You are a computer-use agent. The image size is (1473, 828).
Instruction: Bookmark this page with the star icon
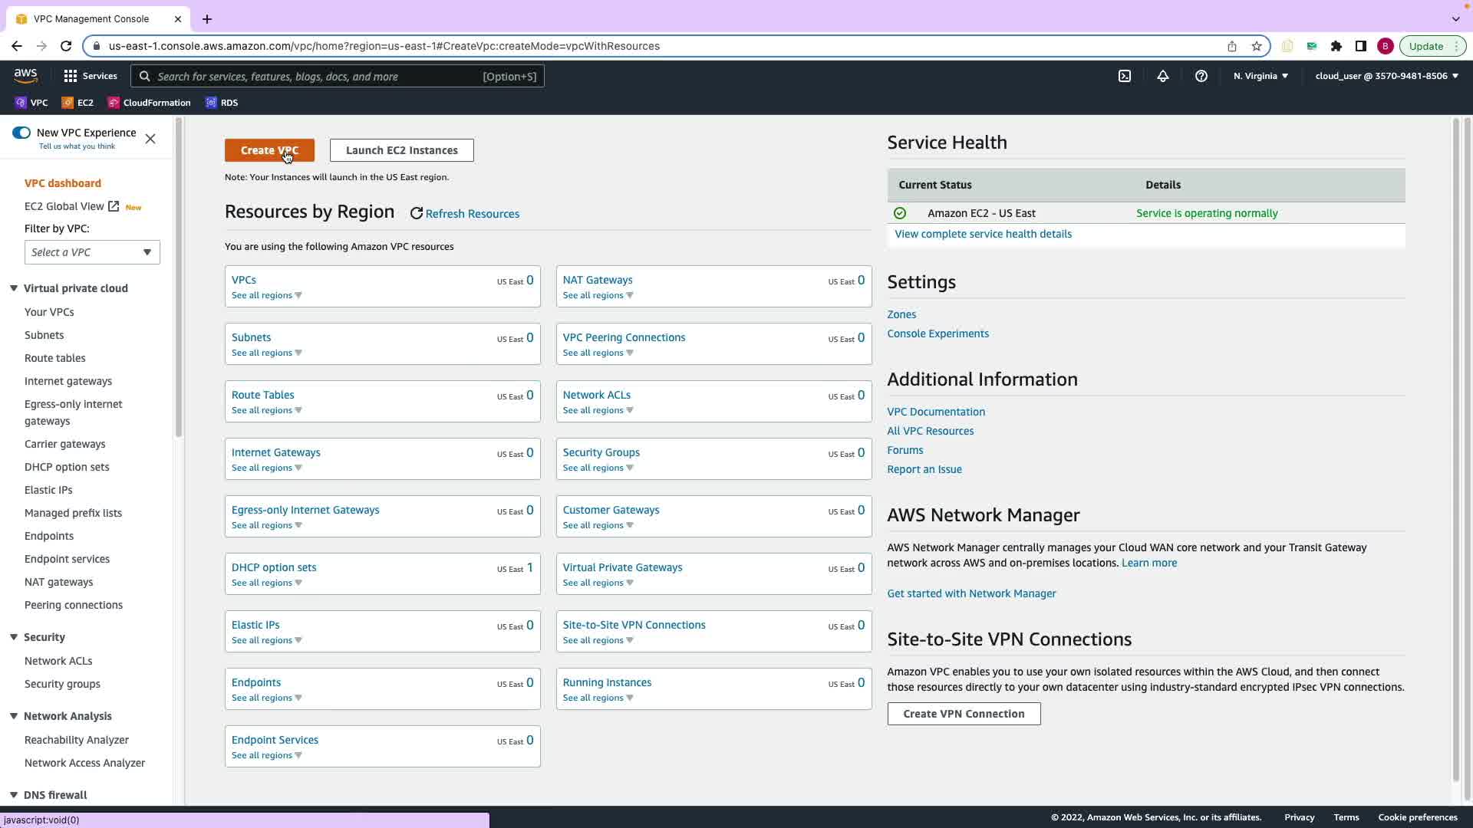pyautogui.click(x=1256, y=46)
